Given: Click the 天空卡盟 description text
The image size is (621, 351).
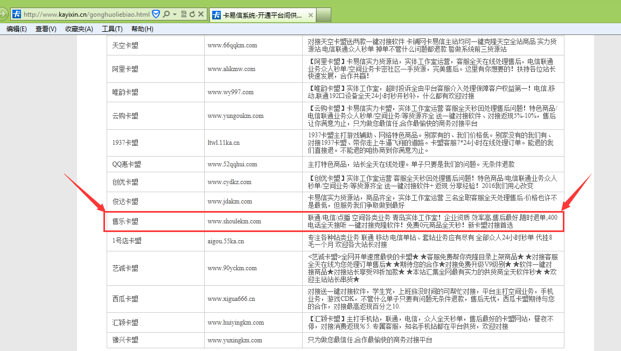Looking at the screenshot, I should point(432,45).
